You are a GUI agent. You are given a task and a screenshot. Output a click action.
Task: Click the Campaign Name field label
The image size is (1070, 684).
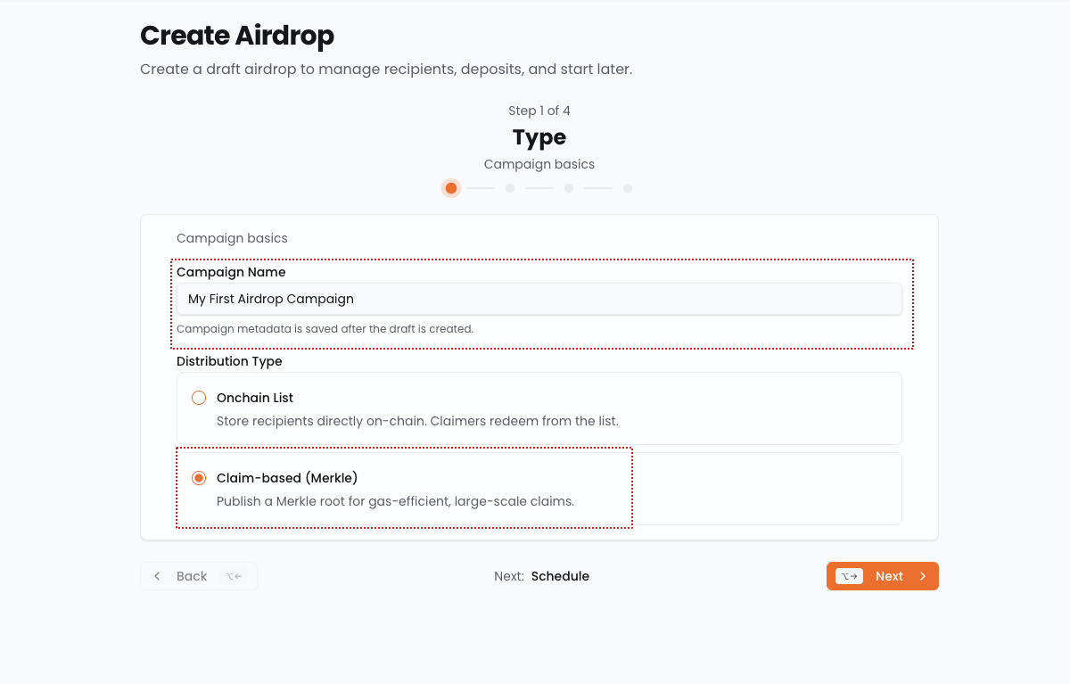click(x=231, y=272)
